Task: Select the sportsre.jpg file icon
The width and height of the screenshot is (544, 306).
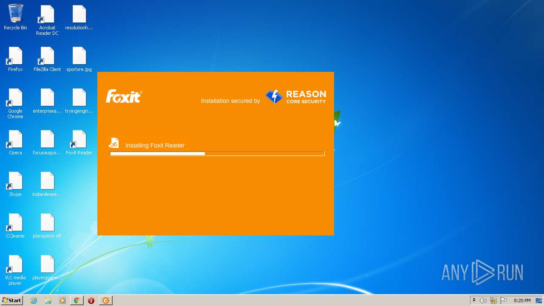Action: pos(79,59)
